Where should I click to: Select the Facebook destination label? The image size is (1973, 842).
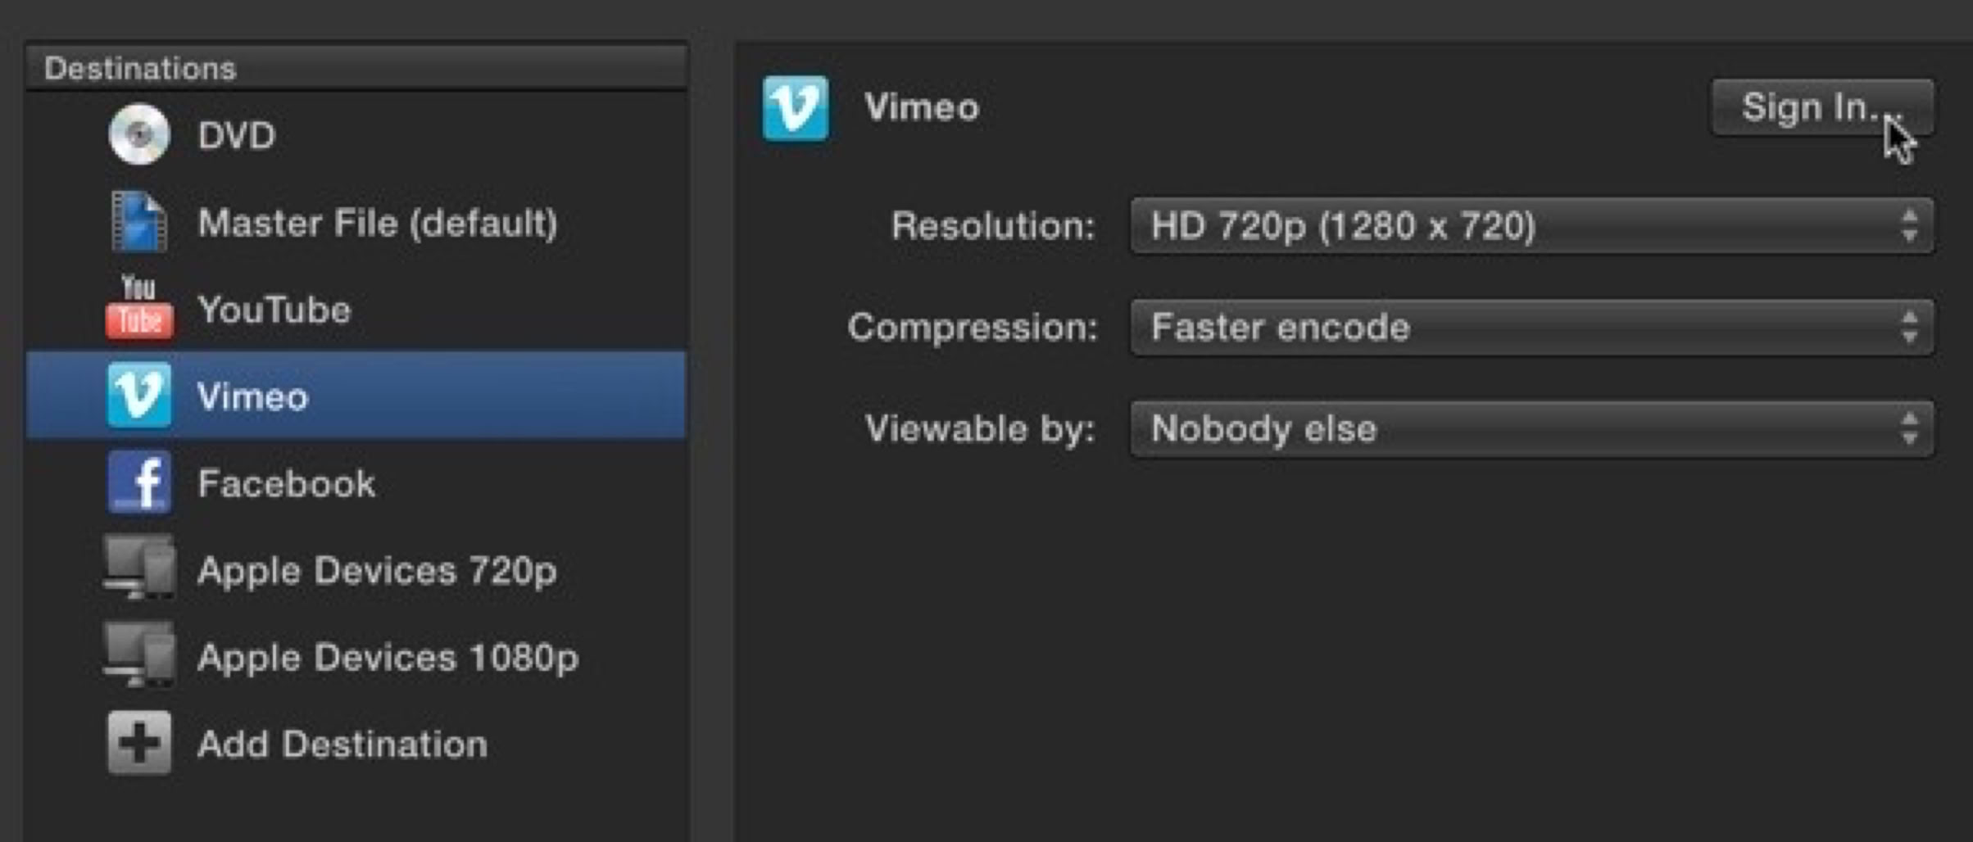pyautogui.click(x=287, y=484)
